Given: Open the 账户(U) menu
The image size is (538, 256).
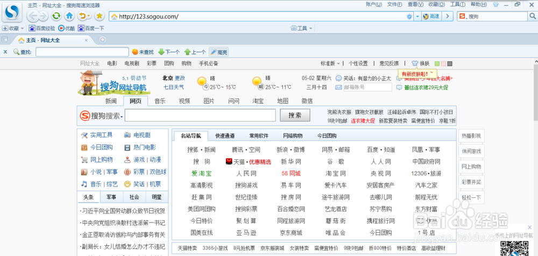Looking at the screenshot, I should coord(374,4).
